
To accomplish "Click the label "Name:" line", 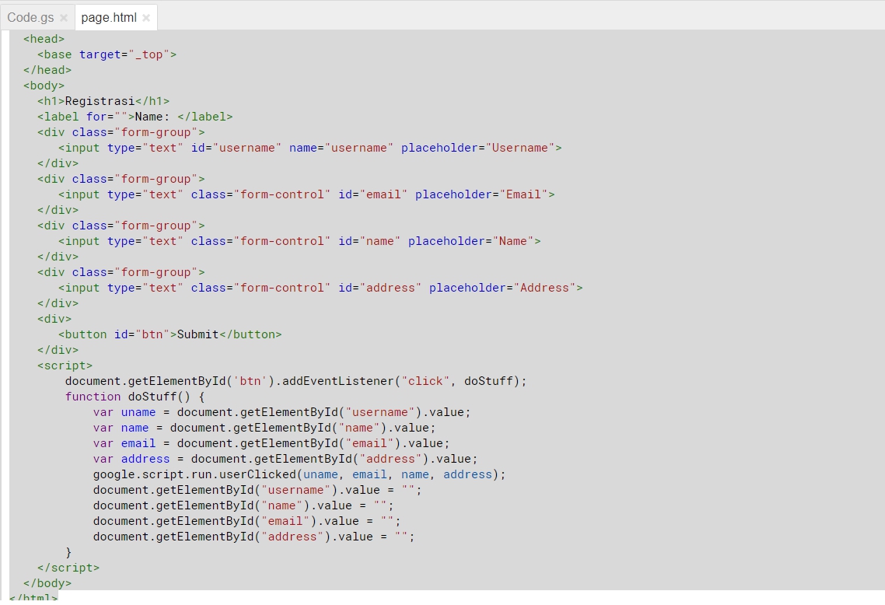I will (135, 117).
